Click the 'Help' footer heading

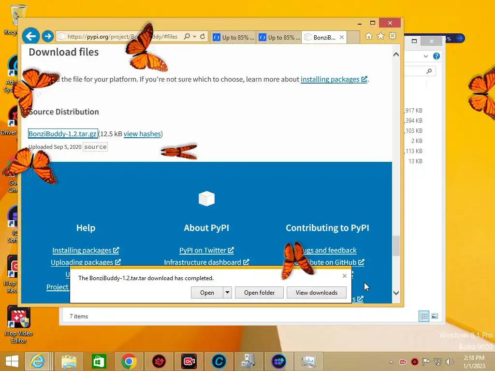click(86, 228)
